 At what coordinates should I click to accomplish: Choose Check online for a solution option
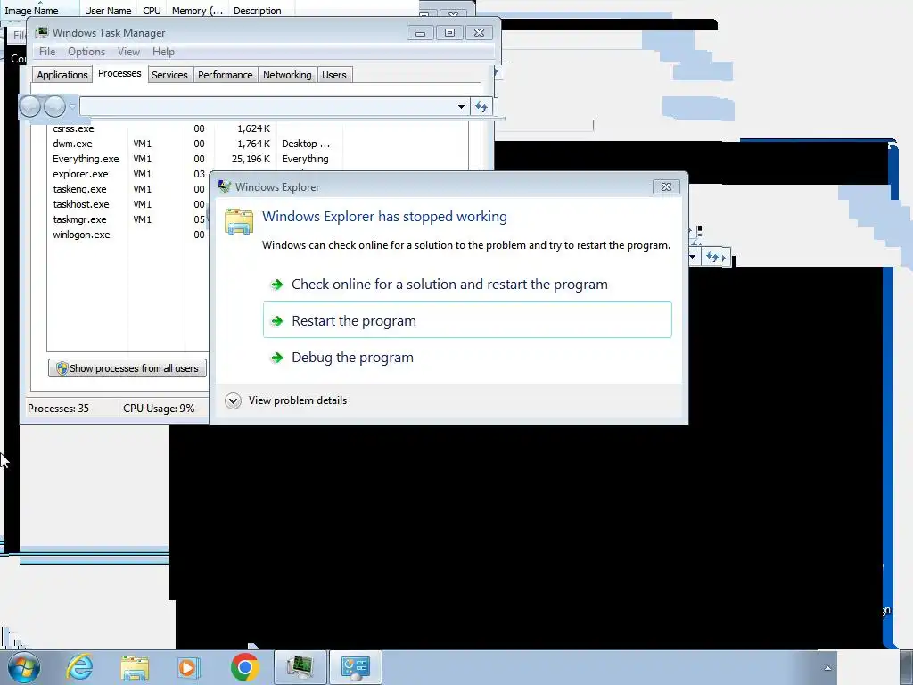(x=467, y=285)
